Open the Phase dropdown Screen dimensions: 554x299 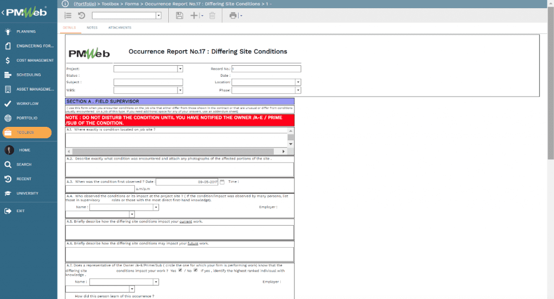(298, 90)
